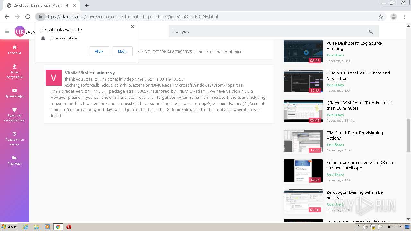Show hidden system tray icons arrow
The height and width of the screenshot is (231, 411).
[358, 227]
